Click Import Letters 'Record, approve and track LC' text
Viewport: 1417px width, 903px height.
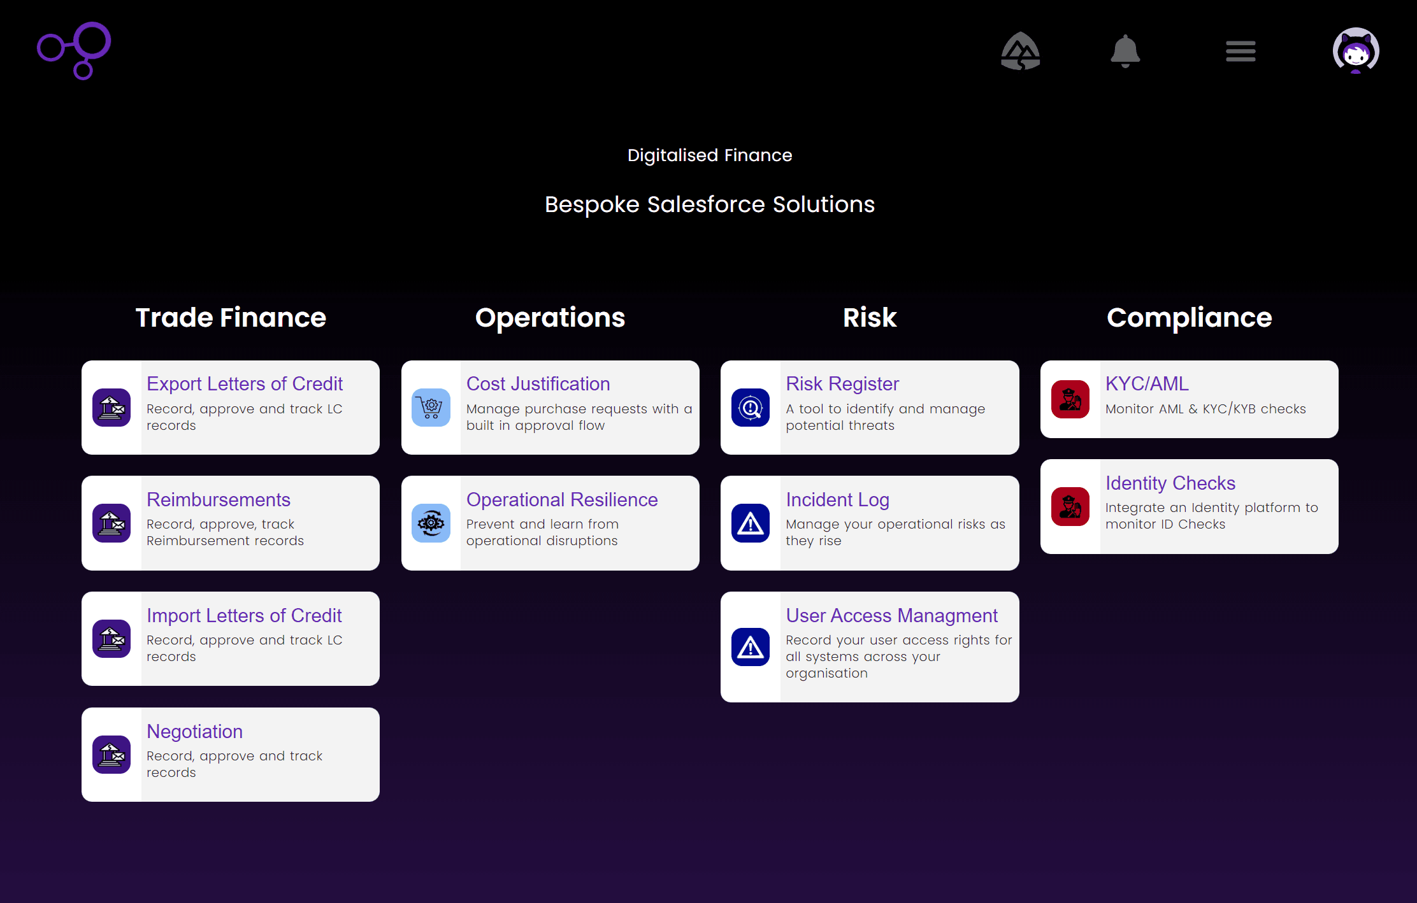click(245, 648)
